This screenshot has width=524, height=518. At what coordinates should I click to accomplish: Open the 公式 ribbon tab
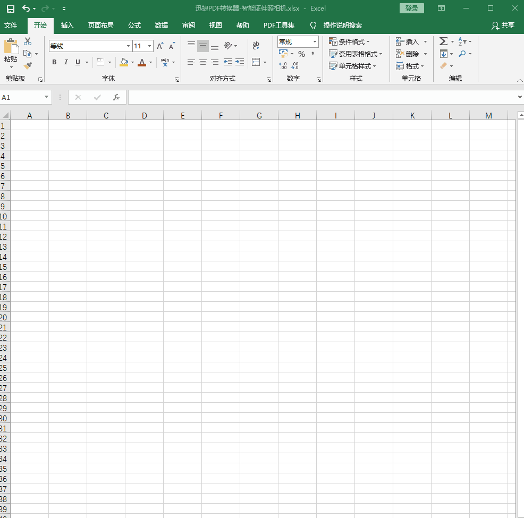pyautogui.click(x=134, y=26)
